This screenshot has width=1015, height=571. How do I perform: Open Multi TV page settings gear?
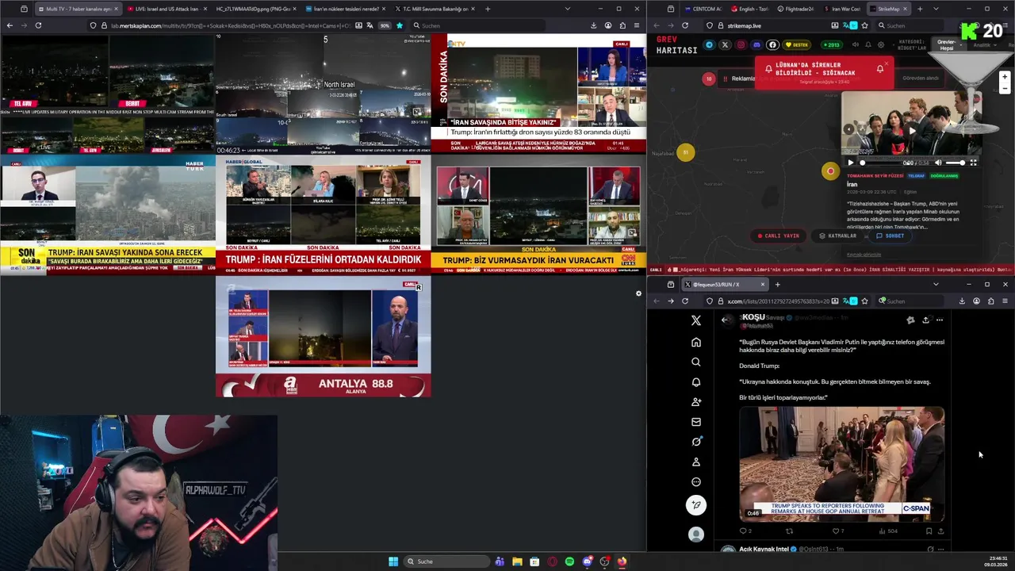point(638,293)
